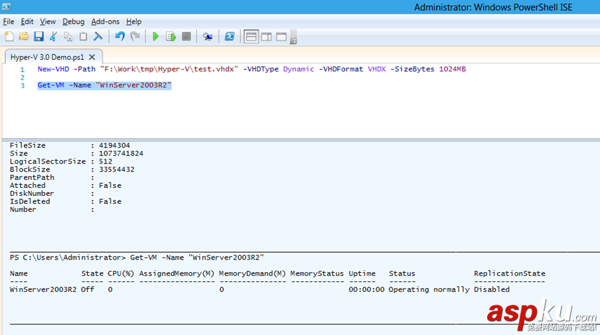Click the State value Off
Screen dimensions: 600x335
(88, 289)
